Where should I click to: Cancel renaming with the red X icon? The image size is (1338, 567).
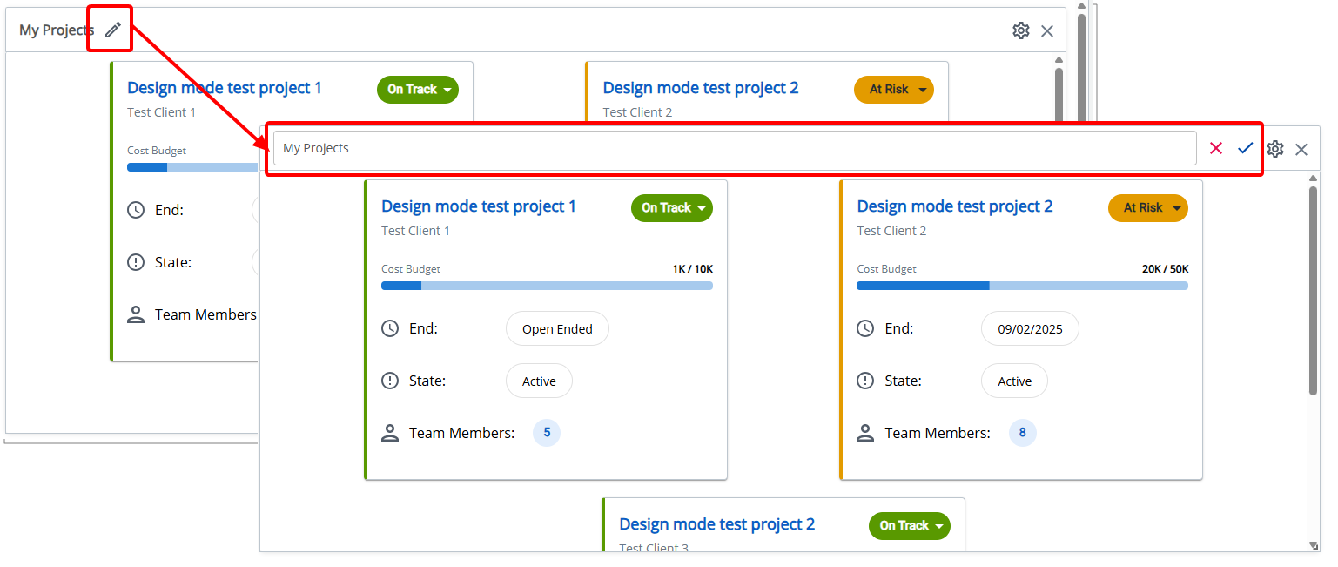[1216, 148]
